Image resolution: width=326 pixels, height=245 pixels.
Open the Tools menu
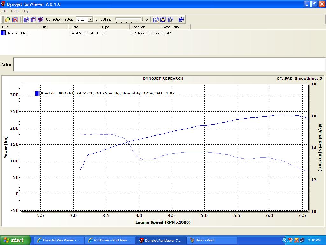(15, 11)
